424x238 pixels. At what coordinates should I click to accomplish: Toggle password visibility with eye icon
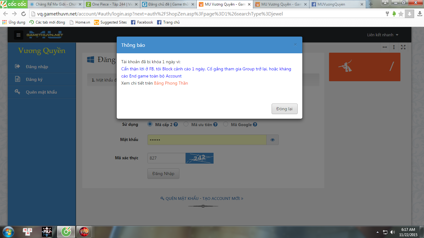[x=273, y=140]
